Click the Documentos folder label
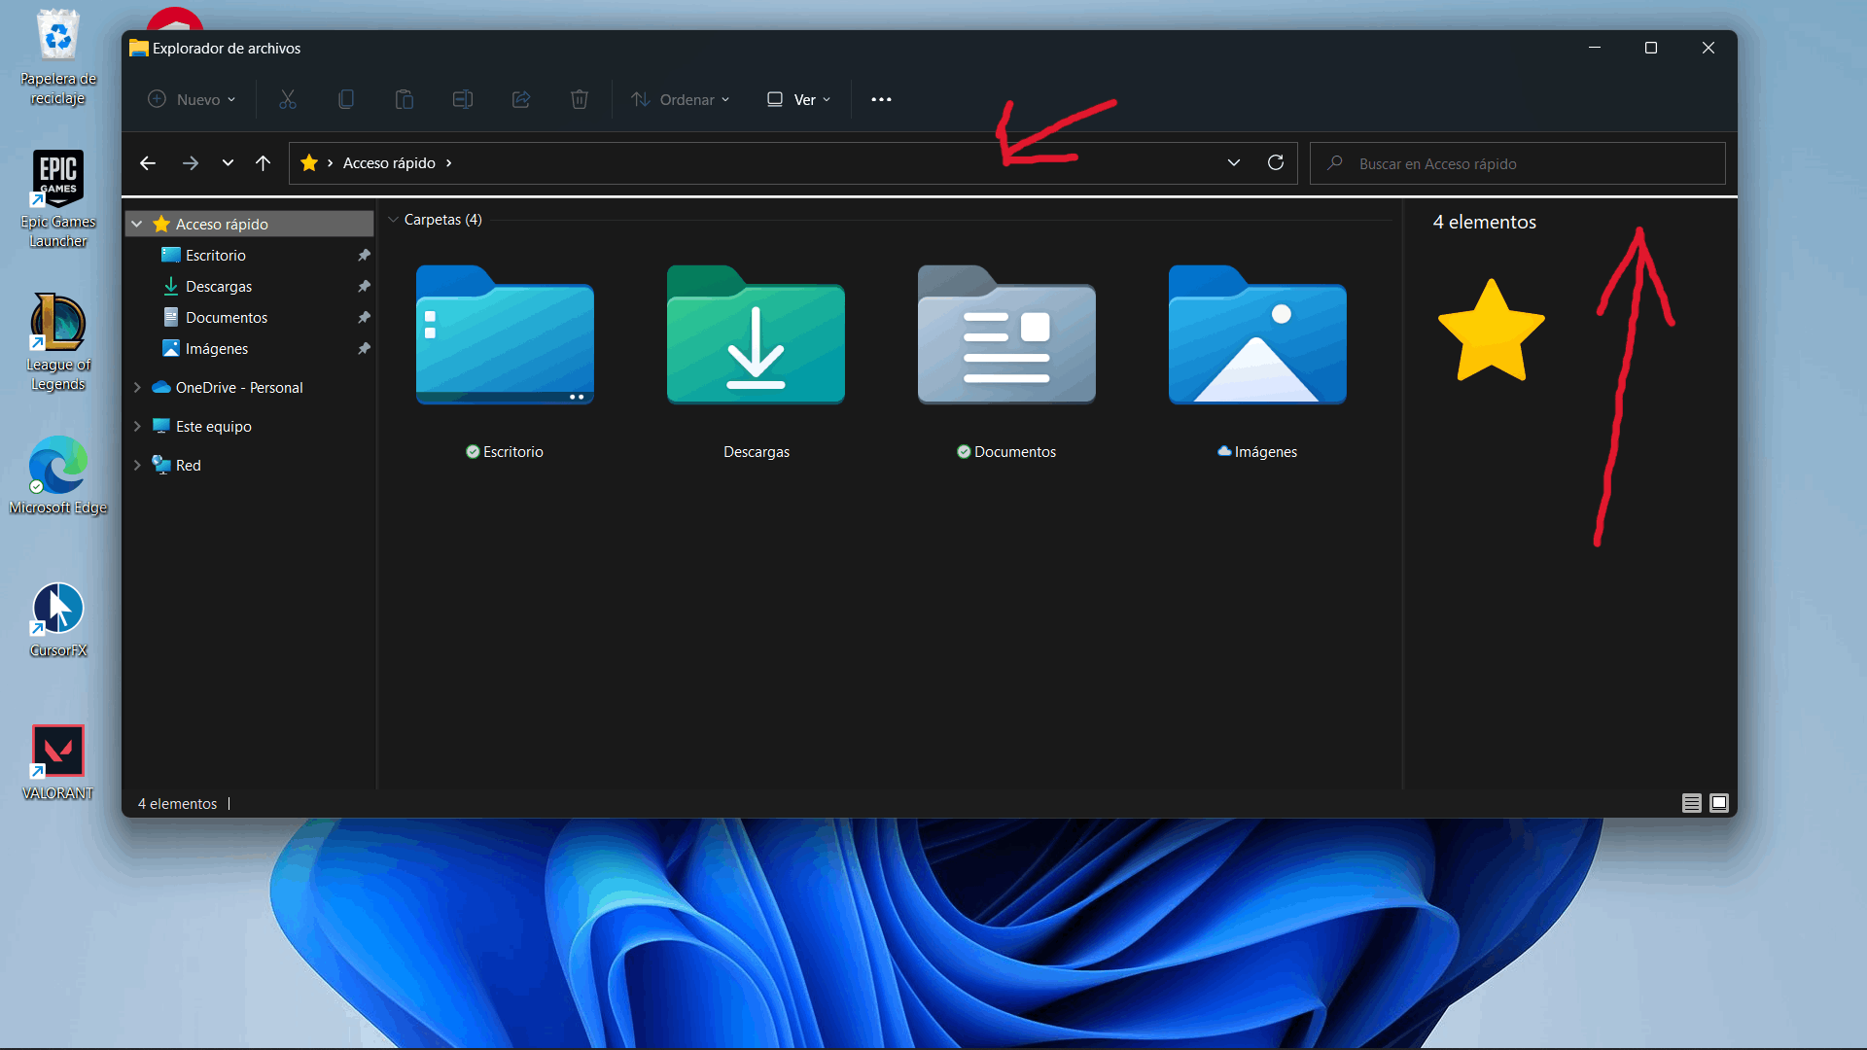The width and height of the screenshot is (1867, 1050). click(1014, 452)
